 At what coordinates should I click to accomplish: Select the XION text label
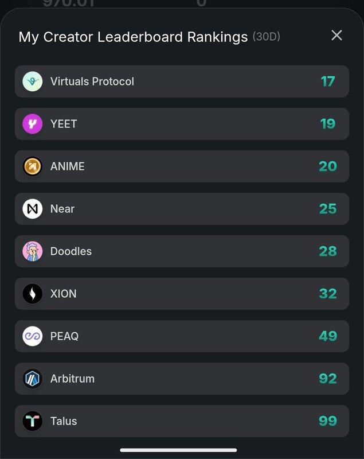coord(63,294)
